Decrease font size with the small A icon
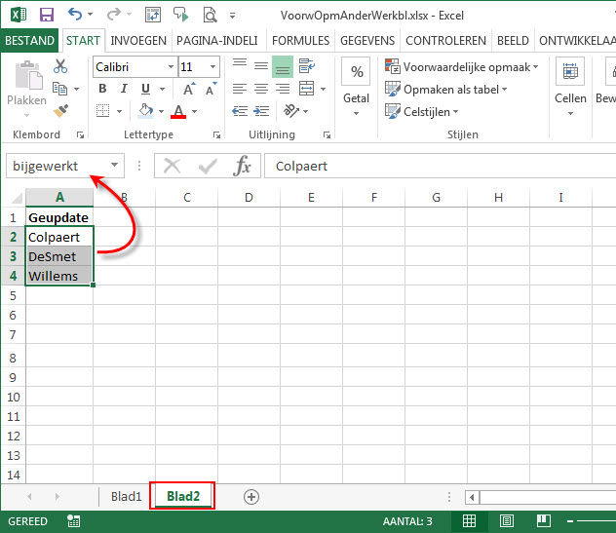This screenshot has height=533, width=616. (x=211, y=90)
